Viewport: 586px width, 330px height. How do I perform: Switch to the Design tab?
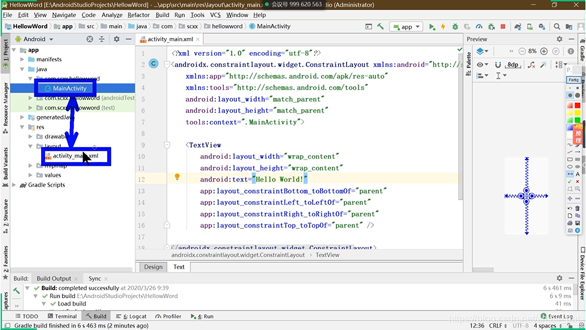click(153, 267)
